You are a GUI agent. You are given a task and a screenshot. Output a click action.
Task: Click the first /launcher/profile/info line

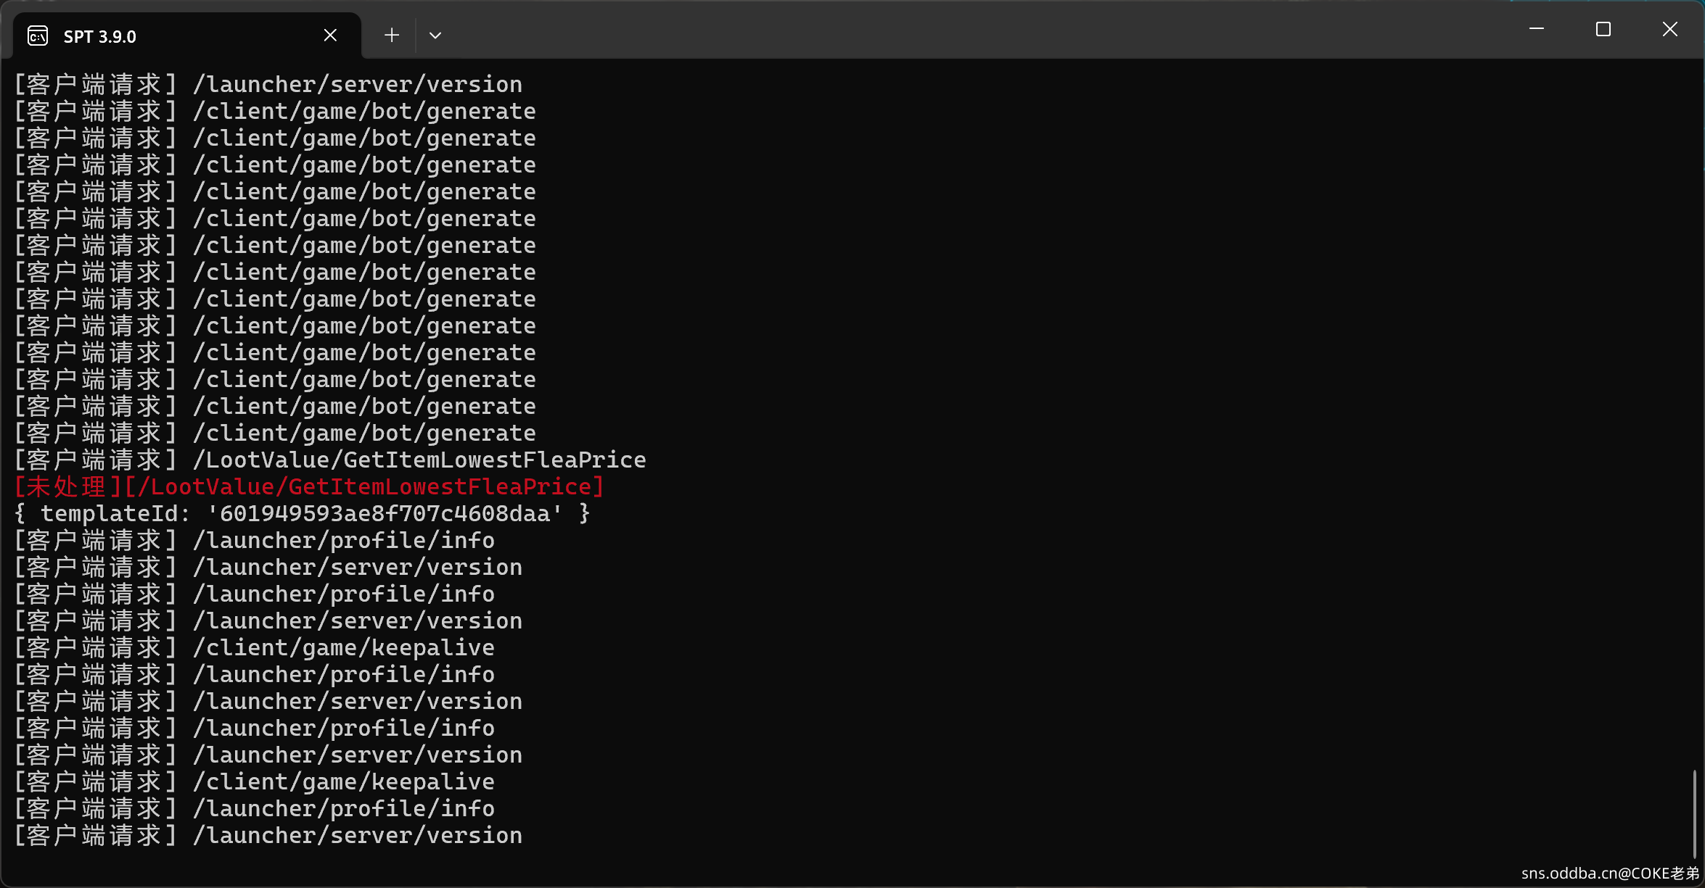[x=254, y=540]
